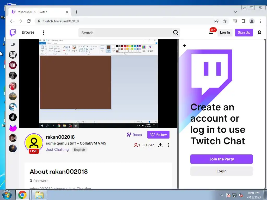Click the muted volume tray icon
The image size is (267, 200).
coord(241,195)
